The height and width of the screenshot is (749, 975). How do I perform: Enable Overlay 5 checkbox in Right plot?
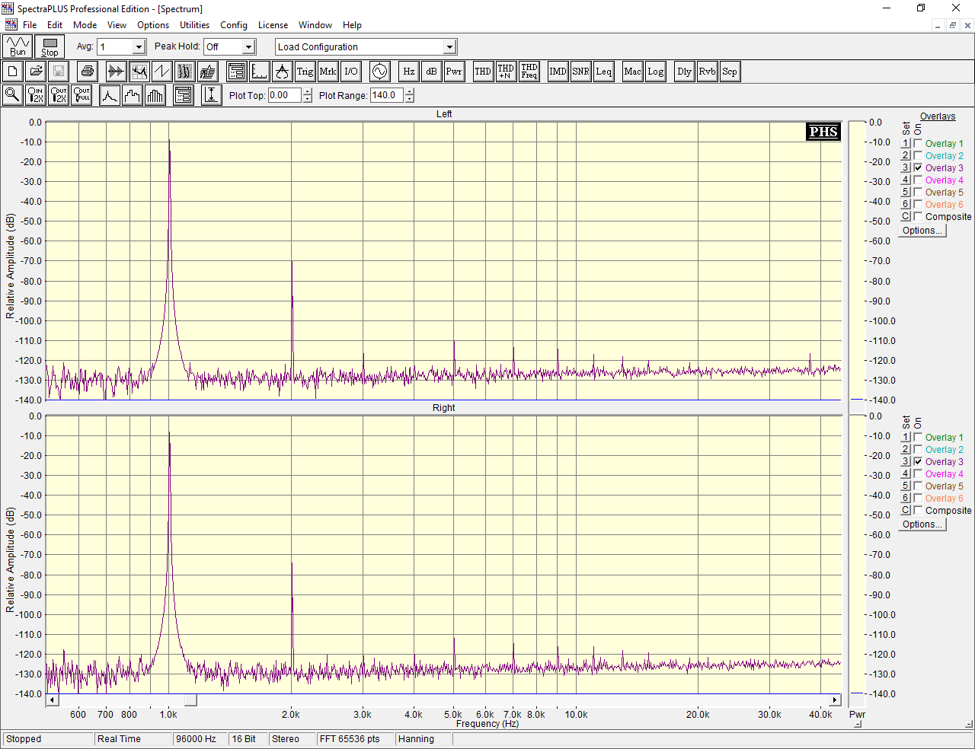point(918,486)
